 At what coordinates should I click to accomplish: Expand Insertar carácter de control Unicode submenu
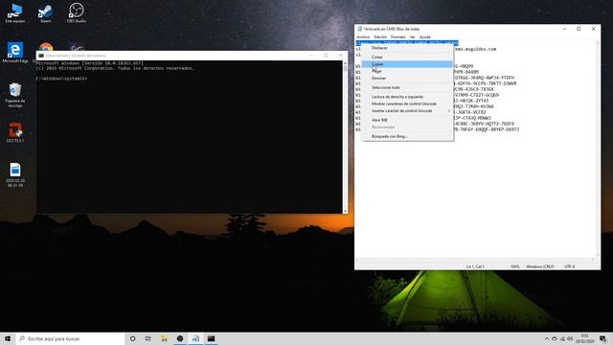pyautogui.click(x=407, y=111)
